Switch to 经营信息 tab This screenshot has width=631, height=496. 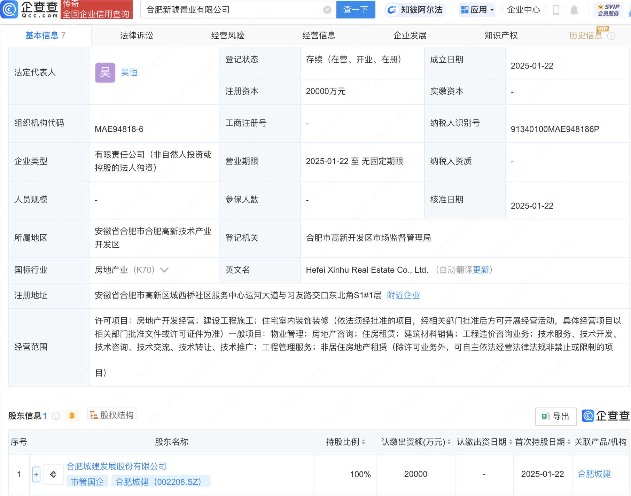tap(319, 36)
